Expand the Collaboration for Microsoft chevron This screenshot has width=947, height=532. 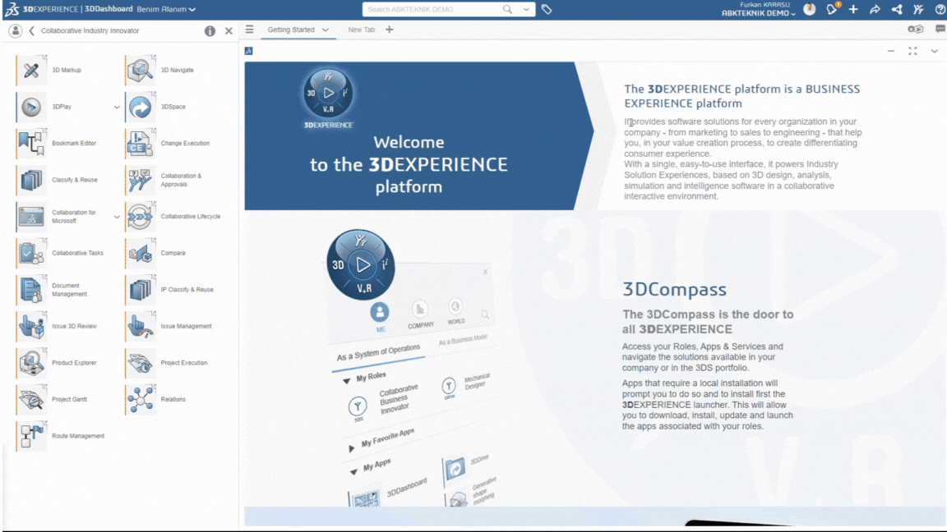117,218
